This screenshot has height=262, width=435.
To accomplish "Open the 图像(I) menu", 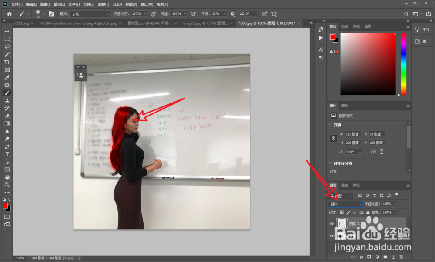I will pyautogui.click(x=45, y=4).
